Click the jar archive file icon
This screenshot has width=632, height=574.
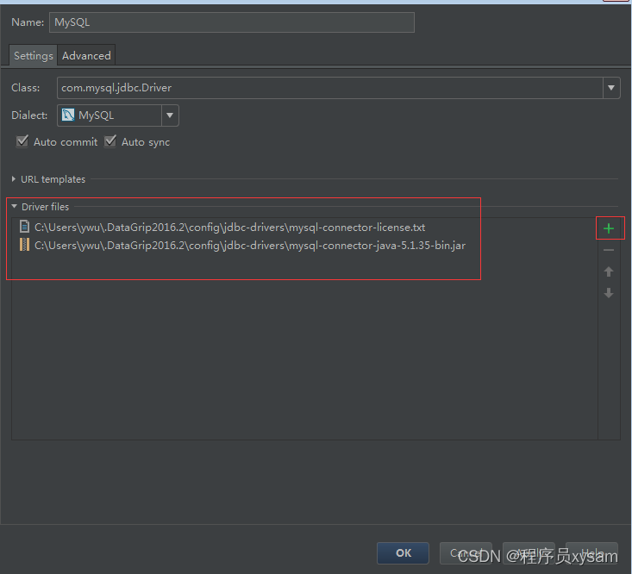pyautogui.click(x=25, y=245)
